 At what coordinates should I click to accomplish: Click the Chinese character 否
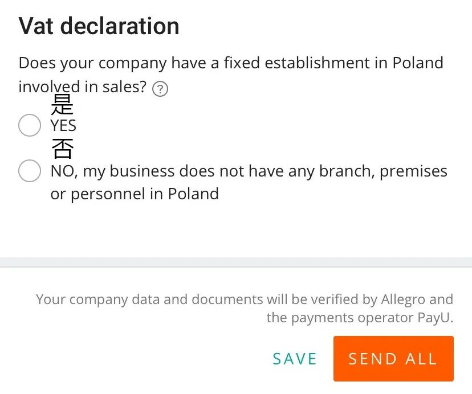click(63, 149)
